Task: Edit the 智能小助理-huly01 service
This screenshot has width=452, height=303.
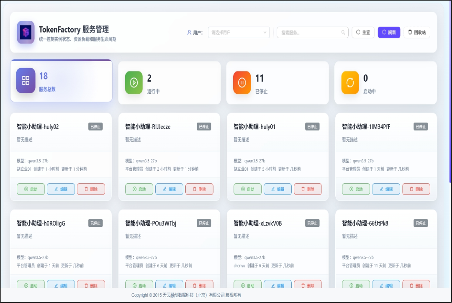Action: pyautogui.click(x=277, y=189)
